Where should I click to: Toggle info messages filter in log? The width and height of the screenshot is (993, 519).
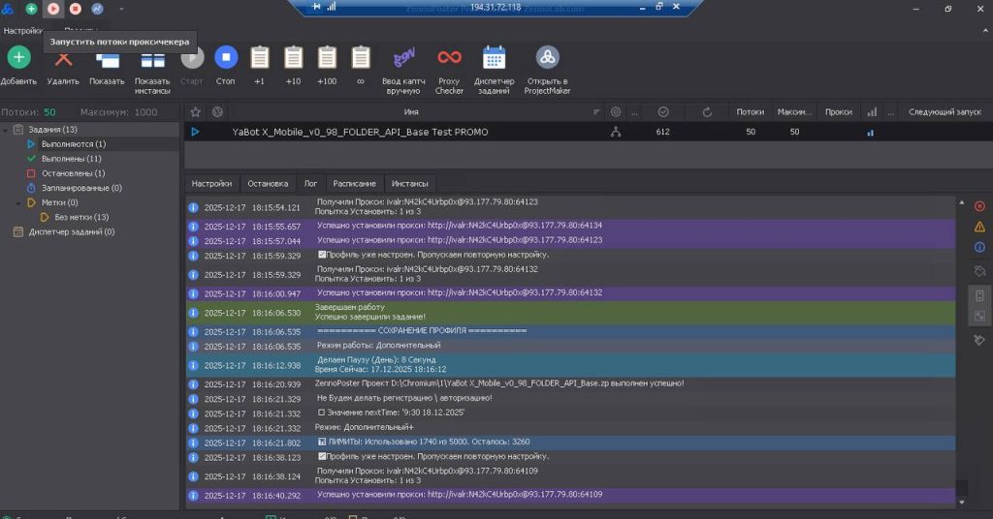tap(979, 247)
